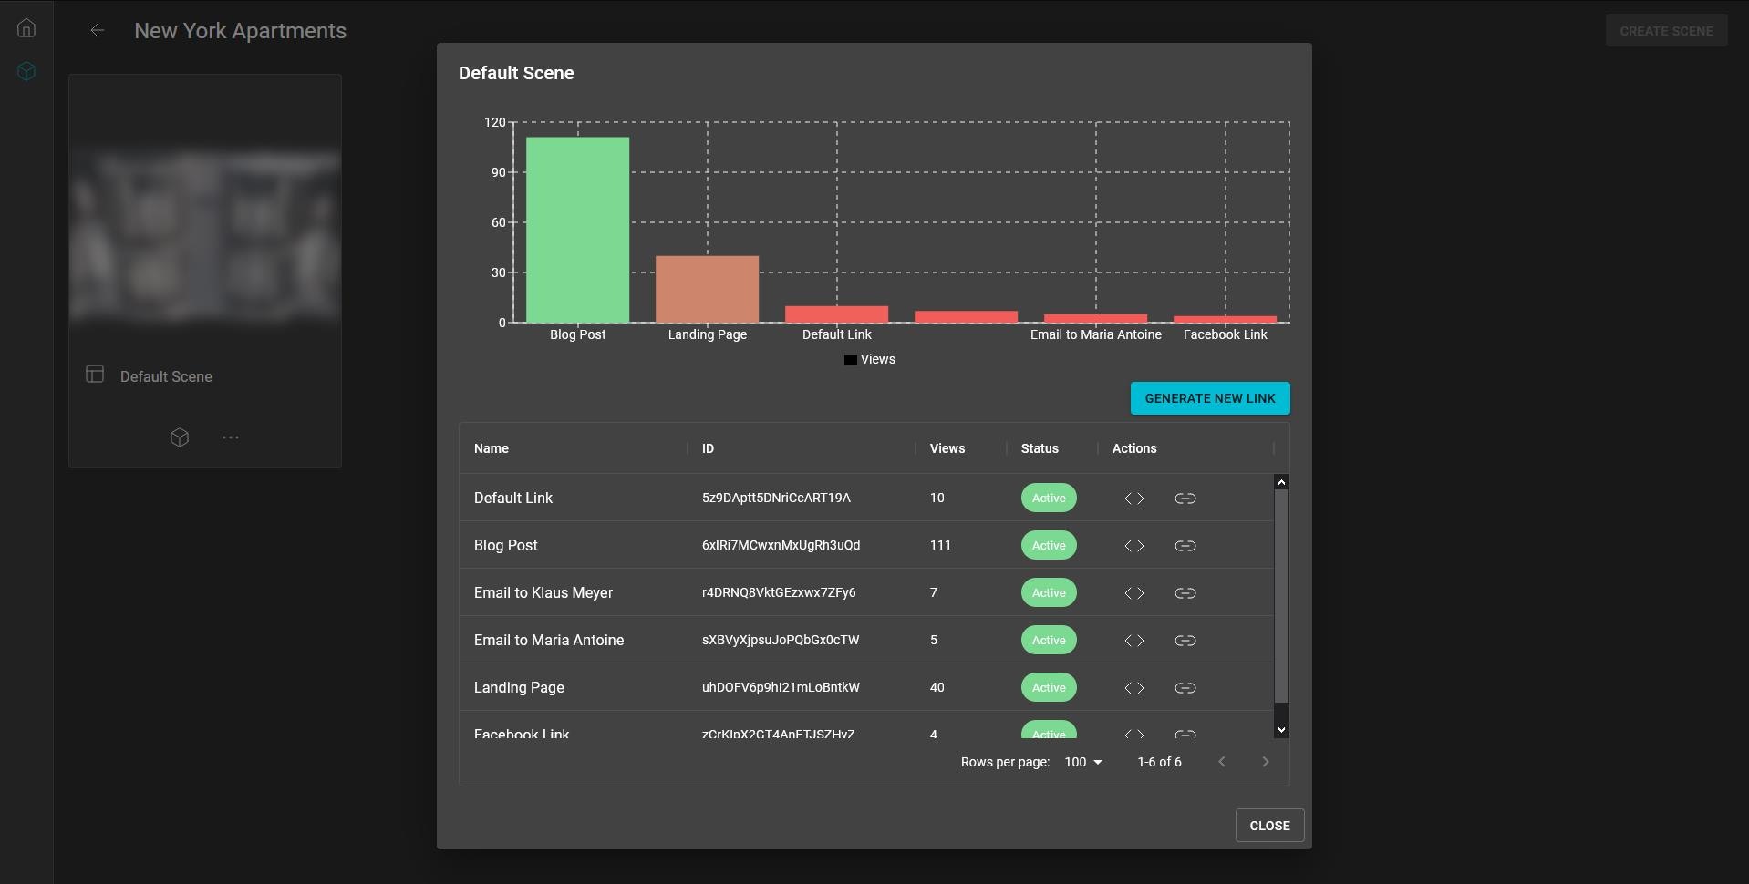Click the Generate New Link button
This screenshot has height=884, width=1749.
point(1210,398)
